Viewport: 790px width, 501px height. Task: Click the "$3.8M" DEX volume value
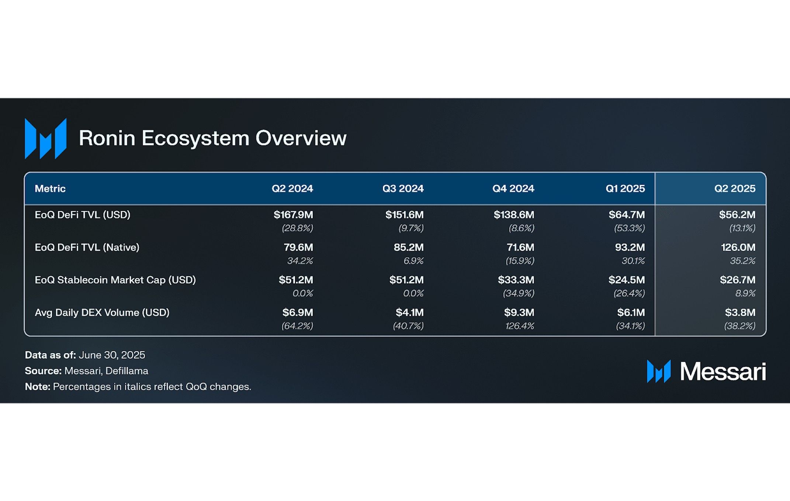pyautogui.click(x=740, y=313)
